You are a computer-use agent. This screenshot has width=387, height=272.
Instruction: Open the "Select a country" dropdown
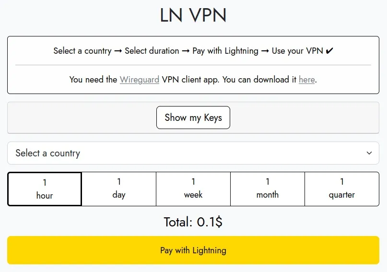coord(193,153)
